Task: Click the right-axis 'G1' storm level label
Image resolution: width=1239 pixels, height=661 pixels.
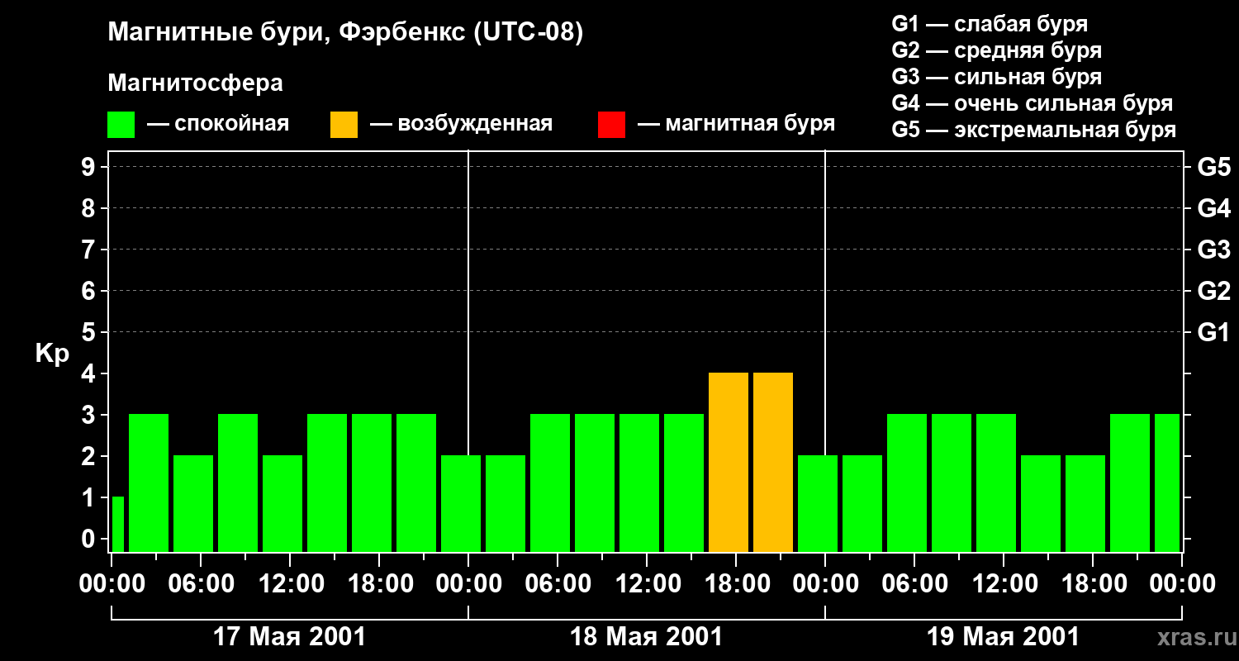Action: pyautogui.click(x=1214, y=332)
